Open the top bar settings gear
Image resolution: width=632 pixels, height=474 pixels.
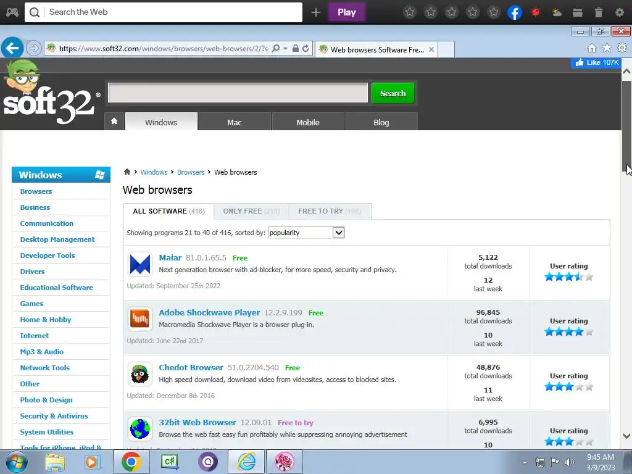(620, 12)
